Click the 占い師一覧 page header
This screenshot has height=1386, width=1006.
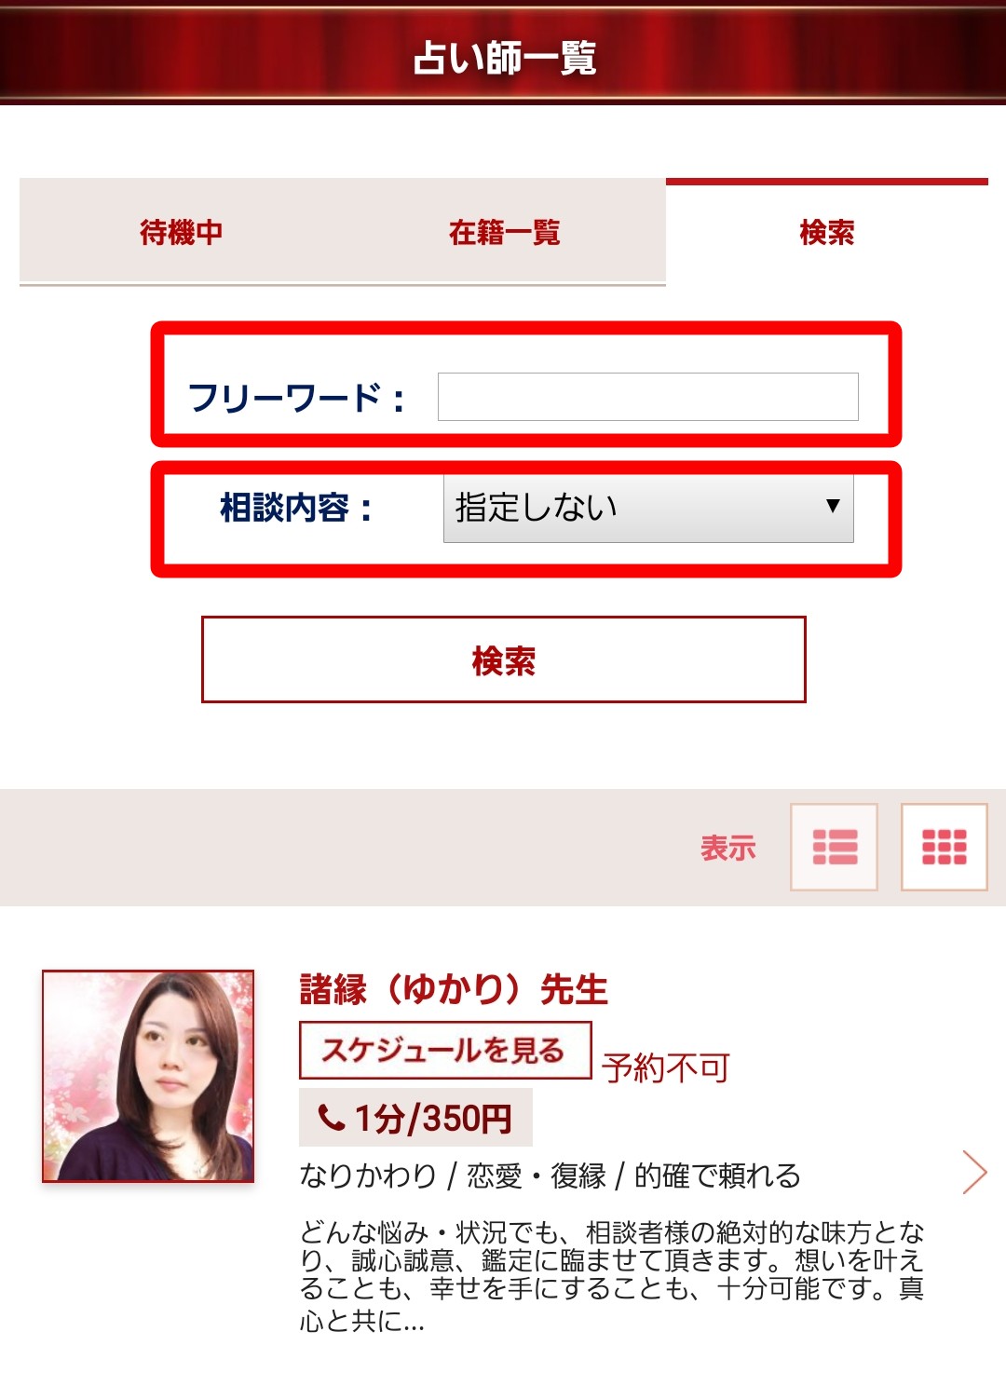[503, 58]
